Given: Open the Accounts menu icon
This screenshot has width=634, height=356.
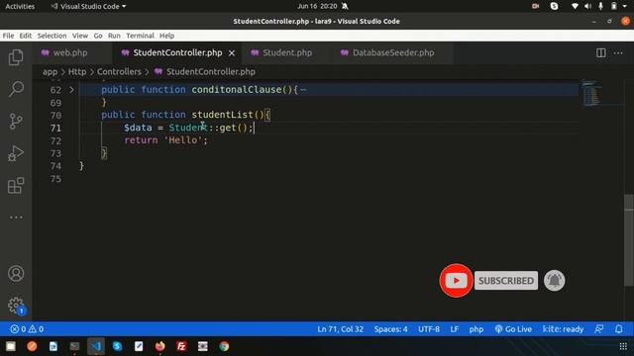Looking at the screenshot, I should click(x=16, y=273).
